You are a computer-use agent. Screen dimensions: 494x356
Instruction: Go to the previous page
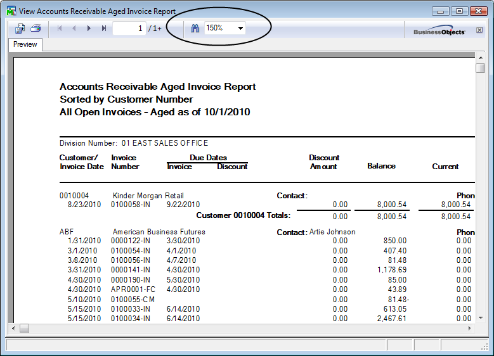click(74, 29)
